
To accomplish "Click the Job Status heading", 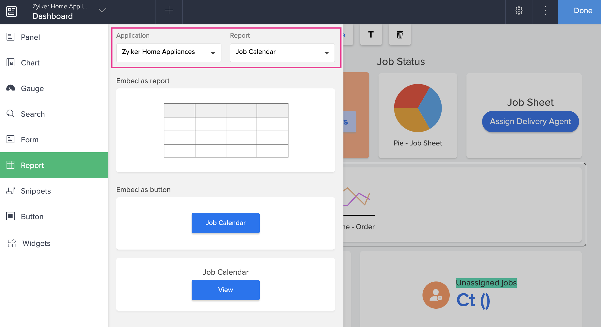I will 401,61.
